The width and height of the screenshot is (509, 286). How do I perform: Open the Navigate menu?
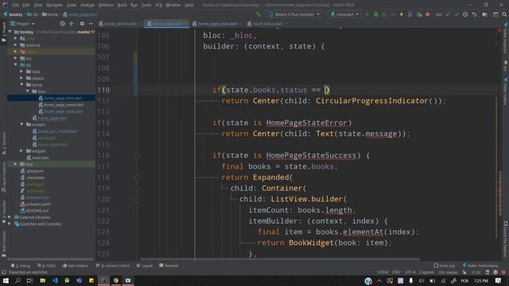(54, 5)
